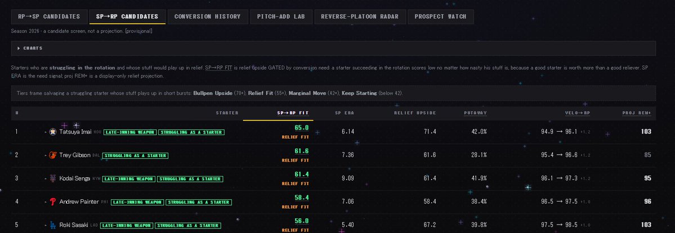This screenshot has width=675, height=233.
Task: Click putaway value 28.1%
Action: point(479,155)
